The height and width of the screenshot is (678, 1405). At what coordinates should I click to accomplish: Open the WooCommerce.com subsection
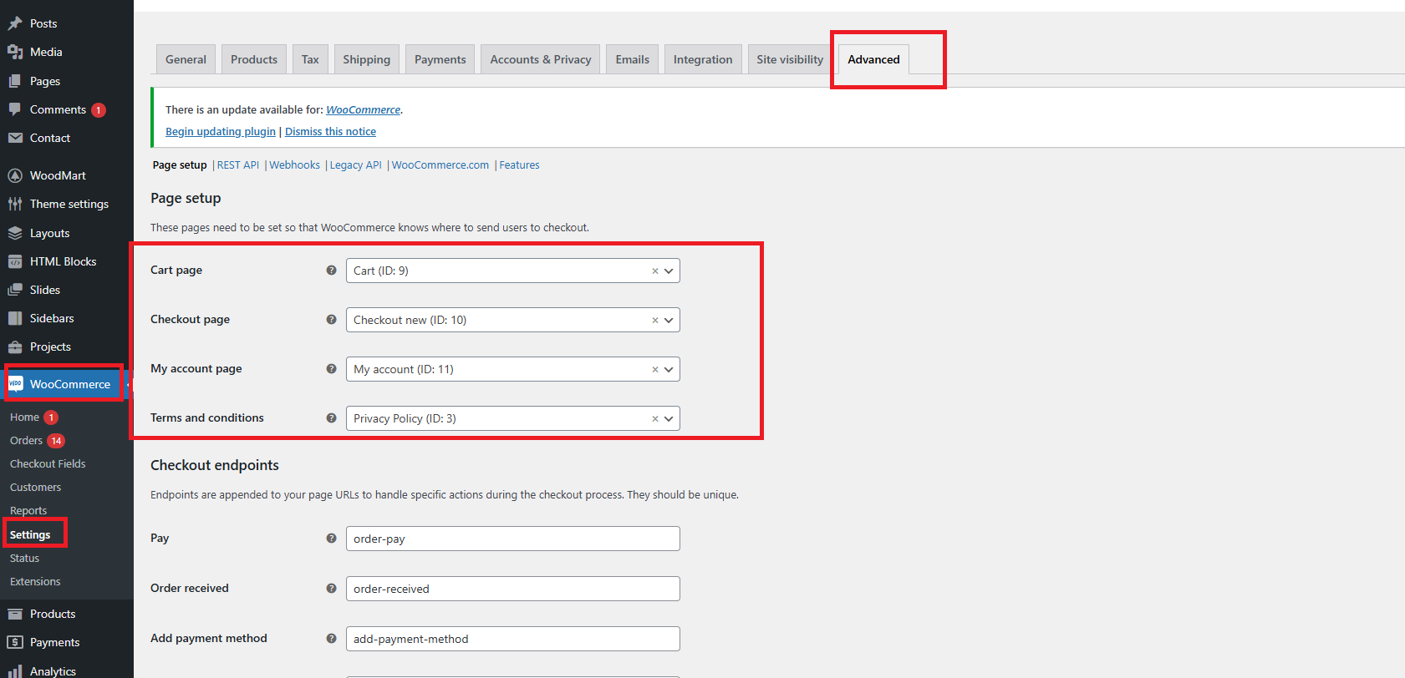(x=440, y=164)
